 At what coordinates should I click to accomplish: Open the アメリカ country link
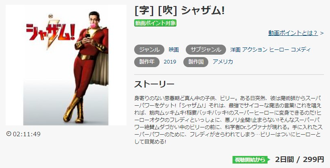[223, 62]
